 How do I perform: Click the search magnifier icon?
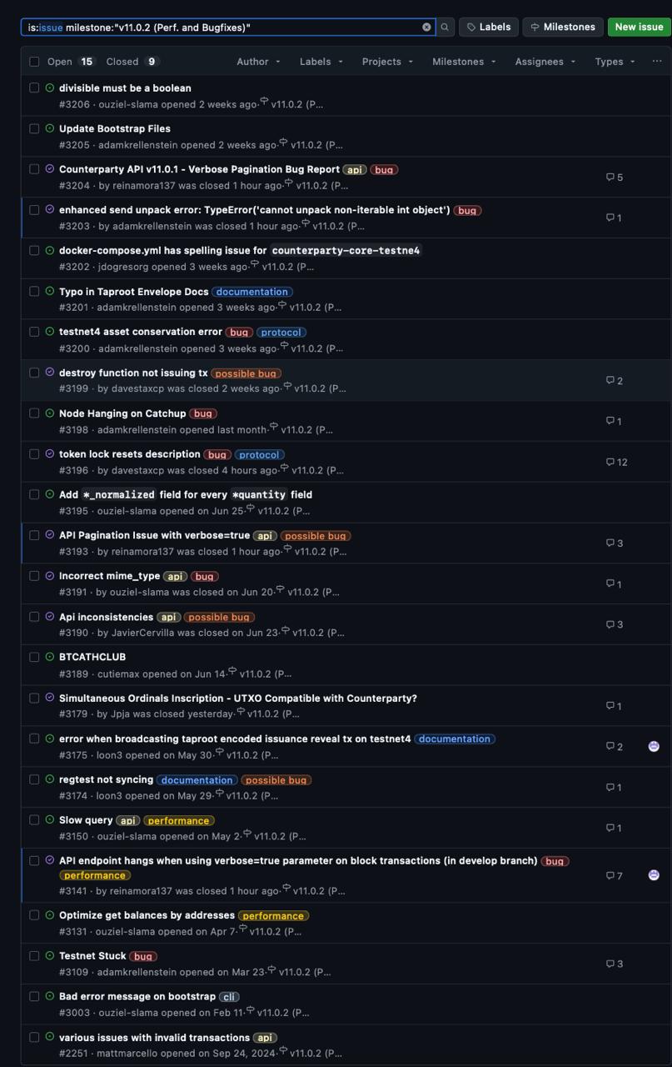coord(445,28)
